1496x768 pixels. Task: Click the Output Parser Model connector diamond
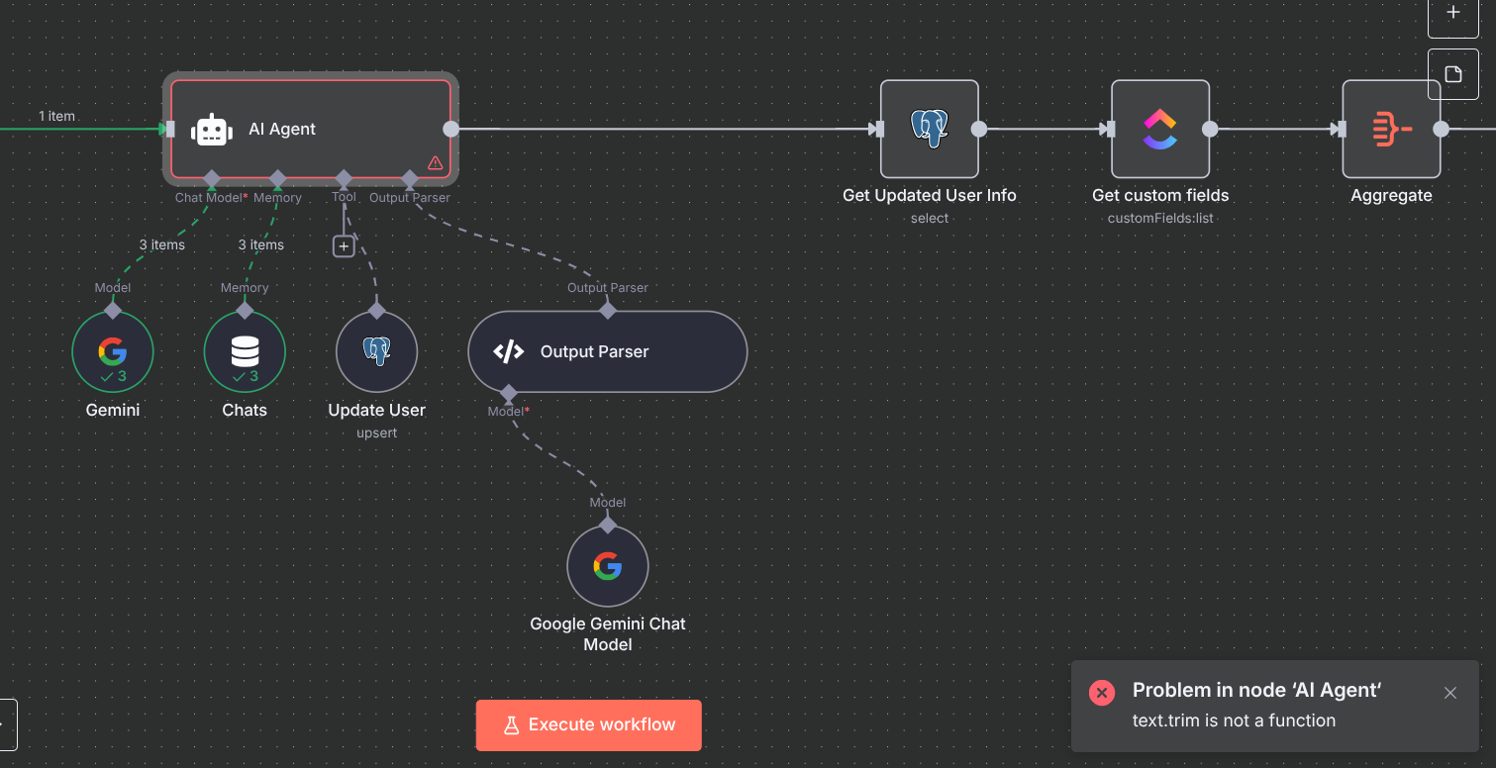(x=509, y=393)
